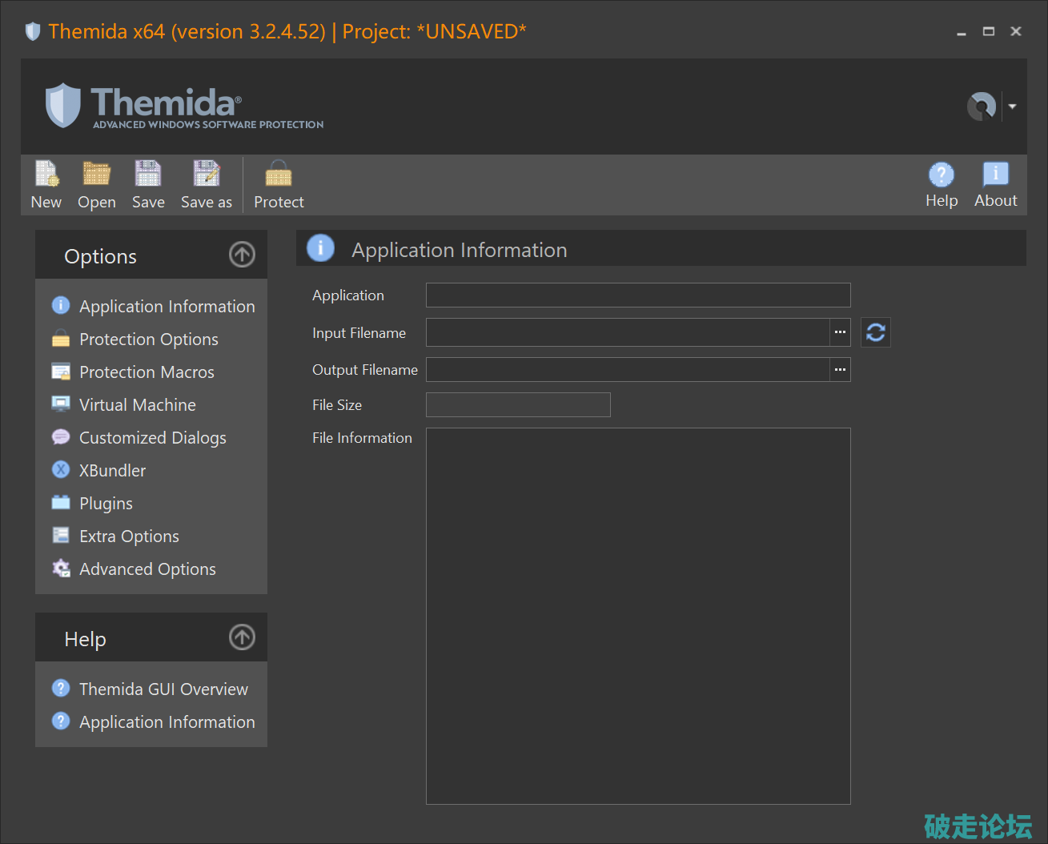Browse for the Output Filename
This screenshot has height=844, width=1048.
[840, 370]
